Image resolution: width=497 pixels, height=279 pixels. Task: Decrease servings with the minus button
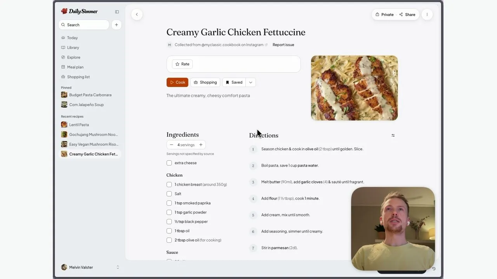(x=172, y=145)
